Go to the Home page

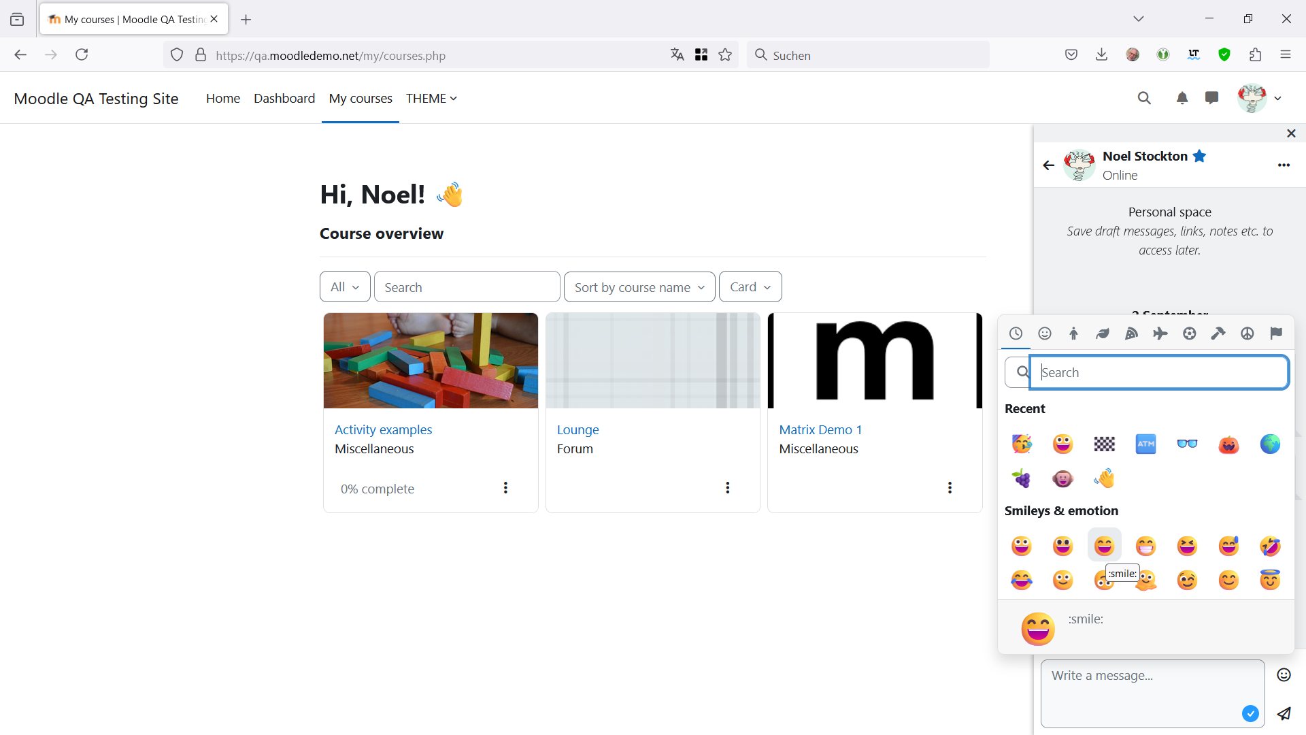pyautogui.click(x=223, y=98)
